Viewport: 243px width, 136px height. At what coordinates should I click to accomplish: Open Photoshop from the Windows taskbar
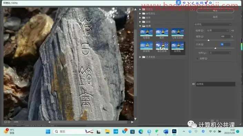click(174, 132)
